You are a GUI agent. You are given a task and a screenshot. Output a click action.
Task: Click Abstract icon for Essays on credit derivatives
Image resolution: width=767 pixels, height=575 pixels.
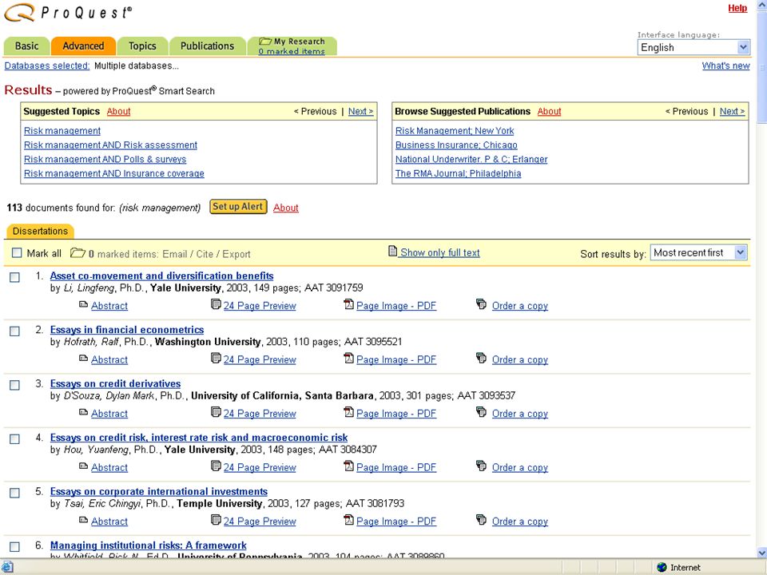83,412
